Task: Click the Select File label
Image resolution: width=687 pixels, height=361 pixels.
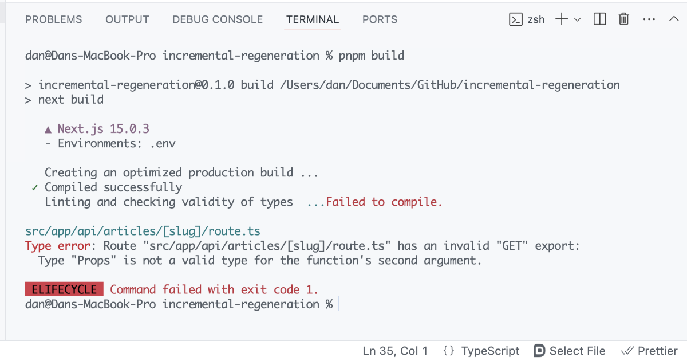Action: point(577,351)
